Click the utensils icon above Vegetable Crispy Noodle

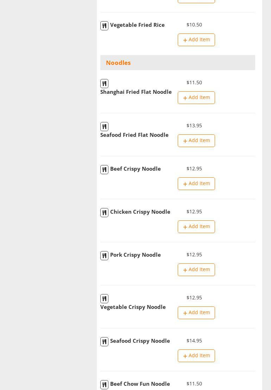pos(104,299)
